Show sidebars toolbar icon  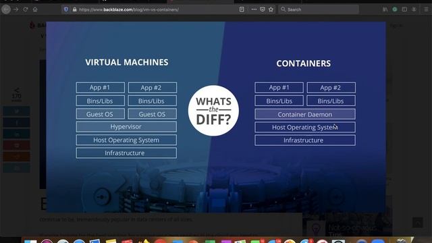(x=404, y=9)
